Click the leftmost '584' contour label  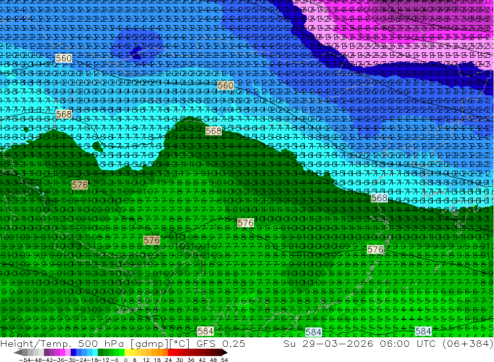click(205, 331)
